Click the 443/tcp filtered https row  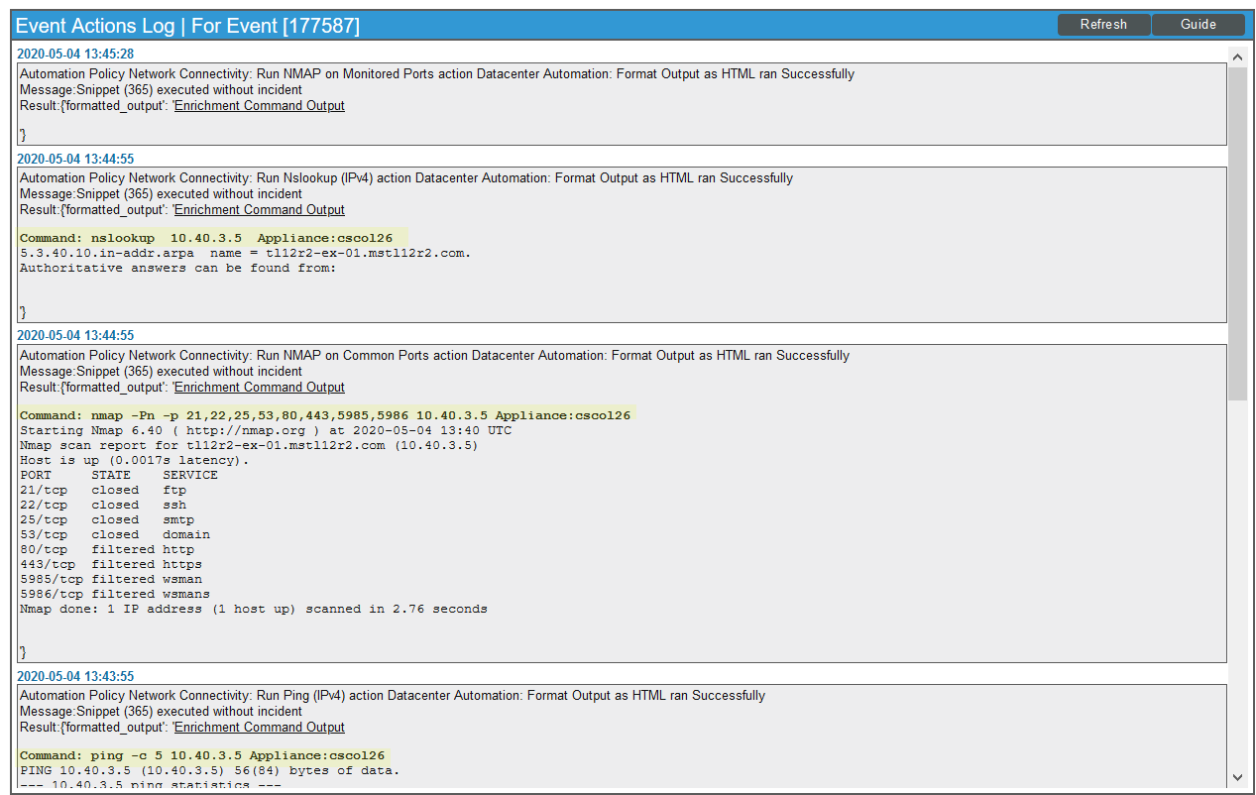pyautogui.click(x=110, y=564)
